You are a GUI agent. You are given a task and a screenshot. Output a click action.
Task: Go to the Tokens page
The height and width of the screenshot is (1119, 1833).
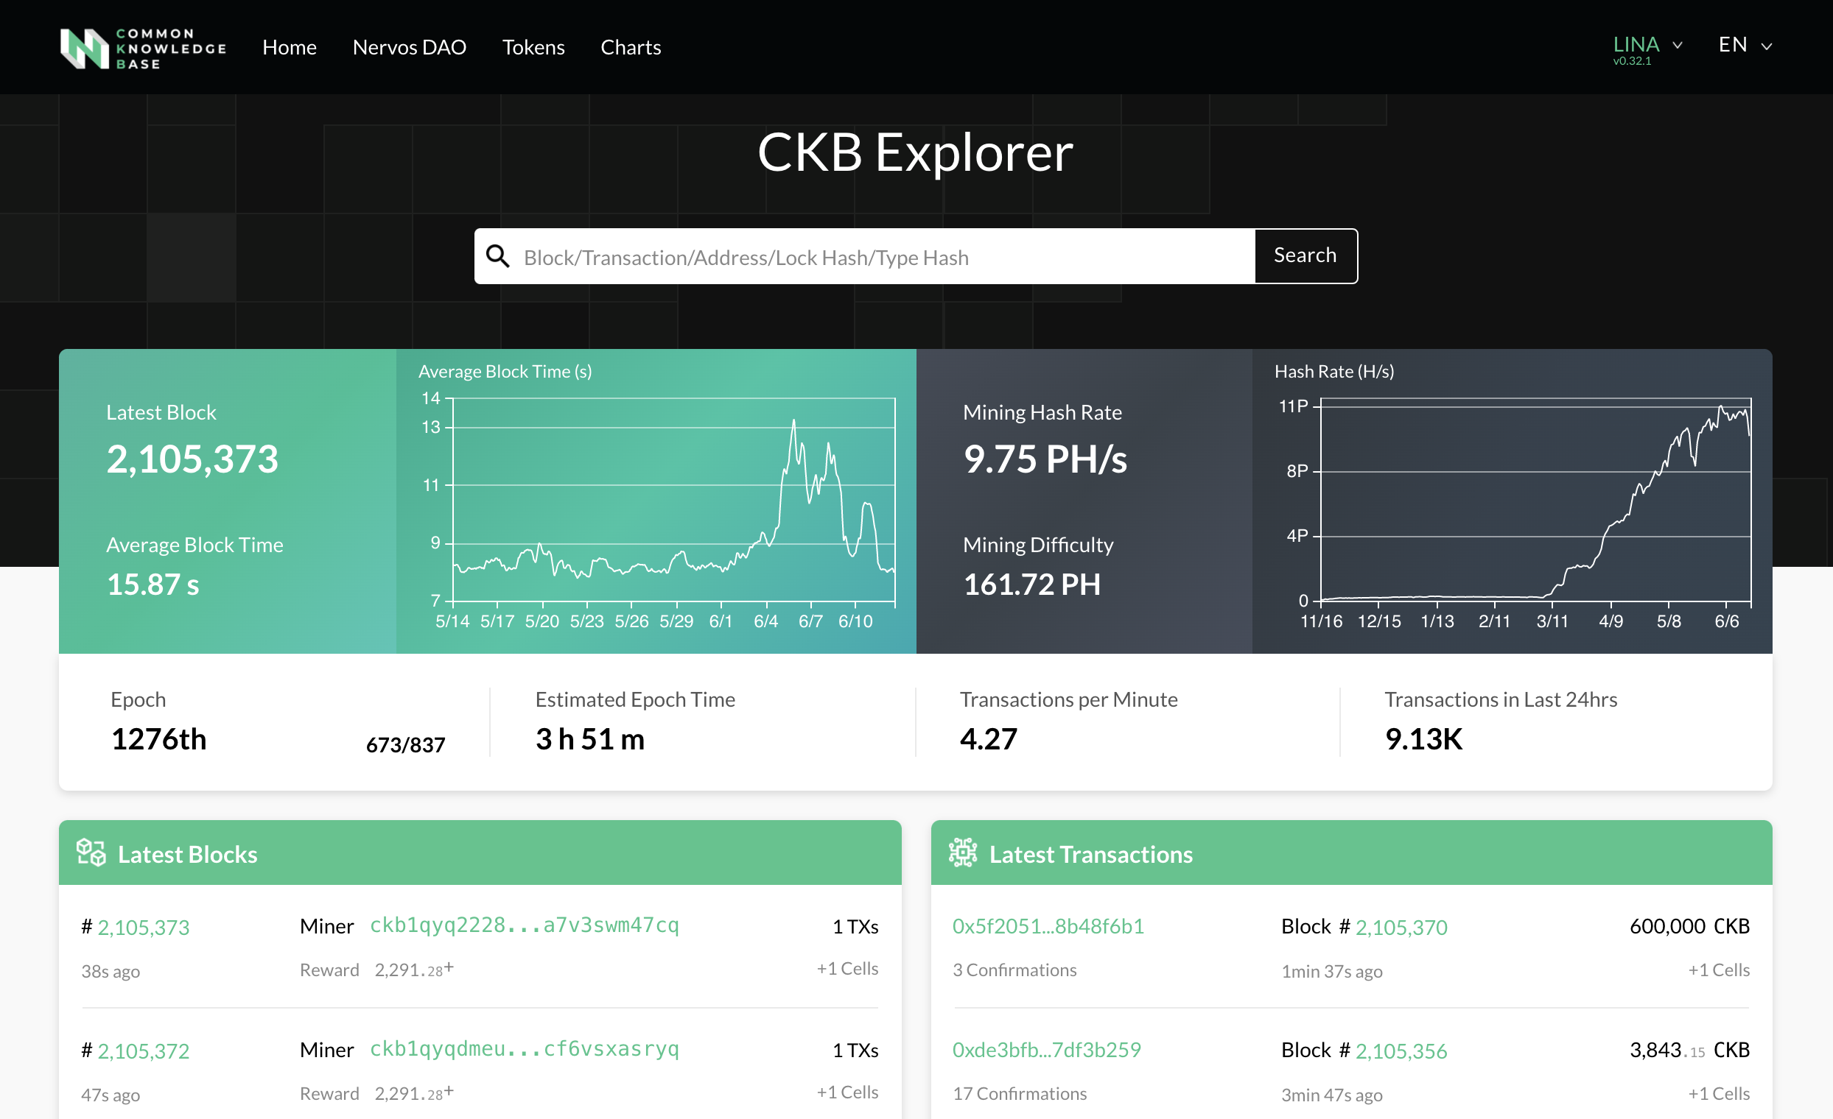533,47
